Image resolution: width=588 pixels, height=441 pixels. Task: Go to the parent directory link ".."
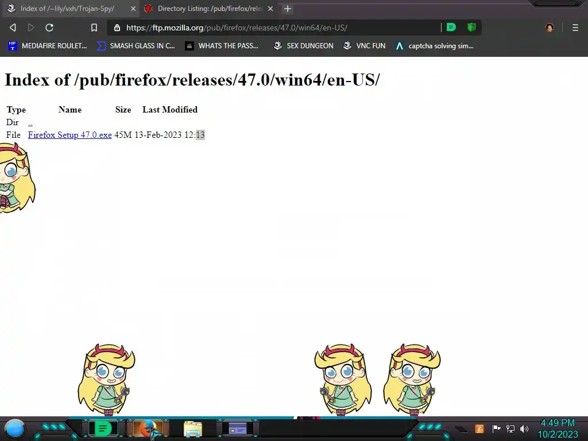(30, 122)
